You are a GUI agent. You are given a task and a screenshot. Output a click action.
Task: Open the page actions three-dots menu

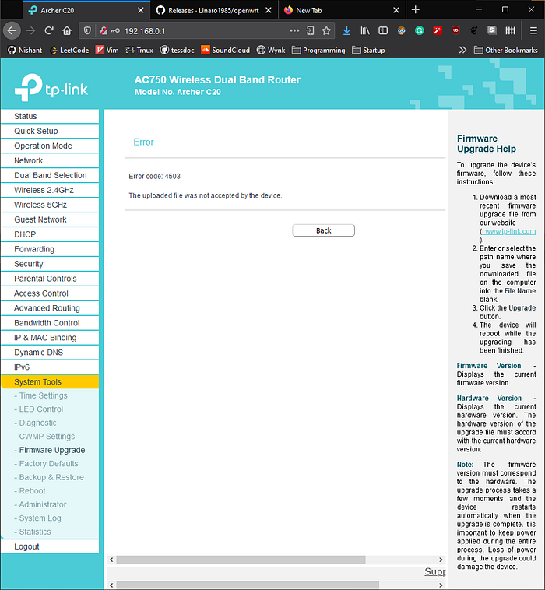[x=294, y=31]
